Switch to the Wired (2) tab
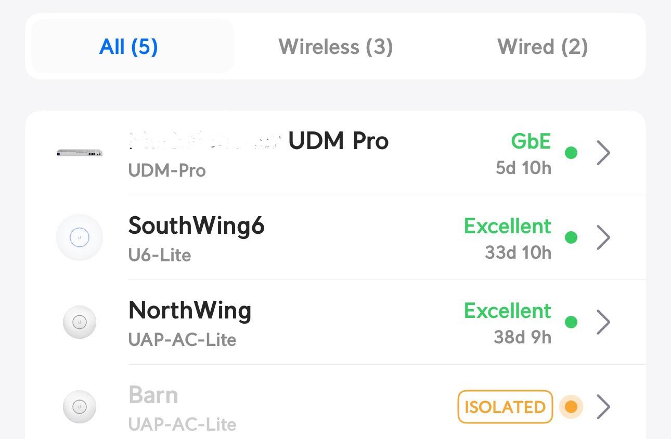Viewport: 671px width, 439px height. (543, 46)
